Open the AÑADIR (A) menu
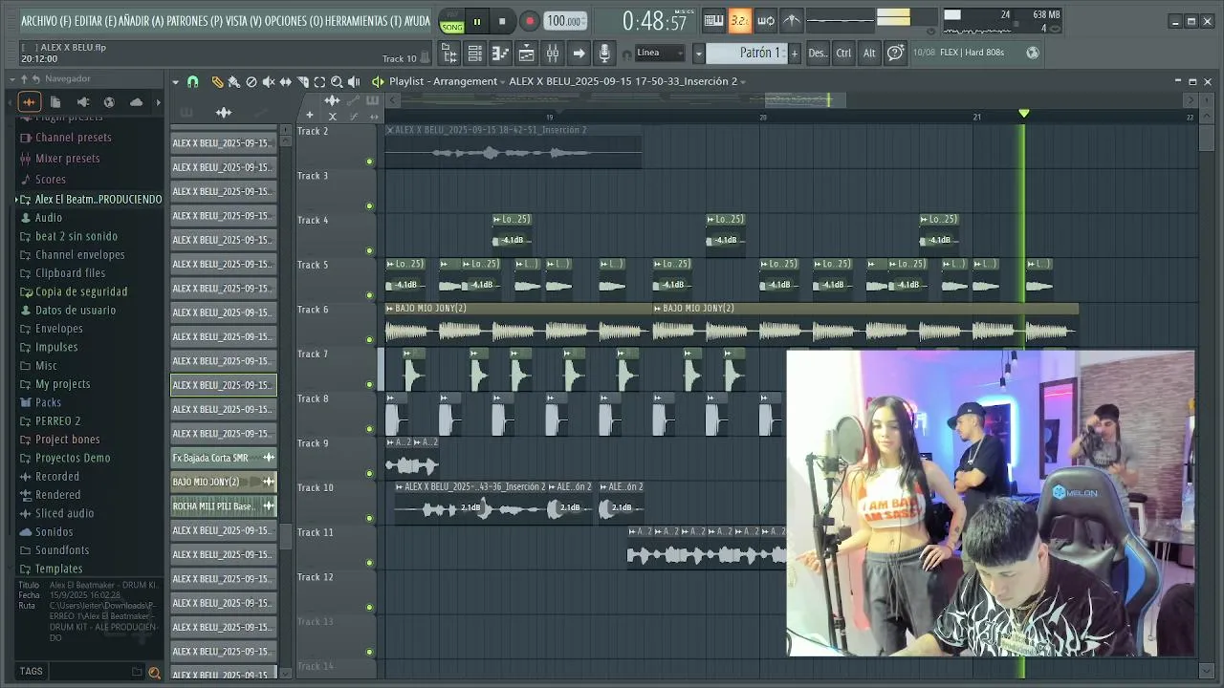Viewport: 1224px width, 688px height. click(142, 21)
